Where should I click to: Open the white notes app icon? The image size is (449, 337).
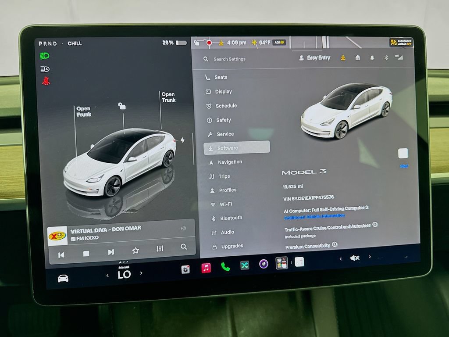pos(299,262)
